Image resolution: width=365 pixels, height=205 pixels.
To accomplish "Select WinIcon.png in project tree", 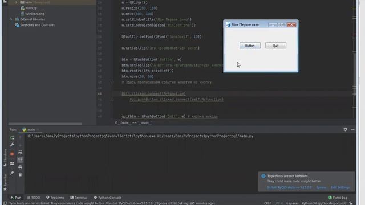I will (x=33, y=14).
